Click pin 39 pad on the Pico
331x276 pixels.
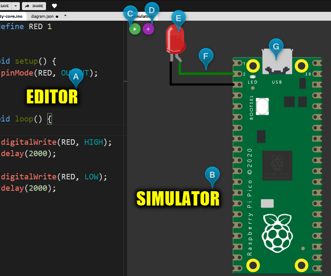tap(317, 74)
